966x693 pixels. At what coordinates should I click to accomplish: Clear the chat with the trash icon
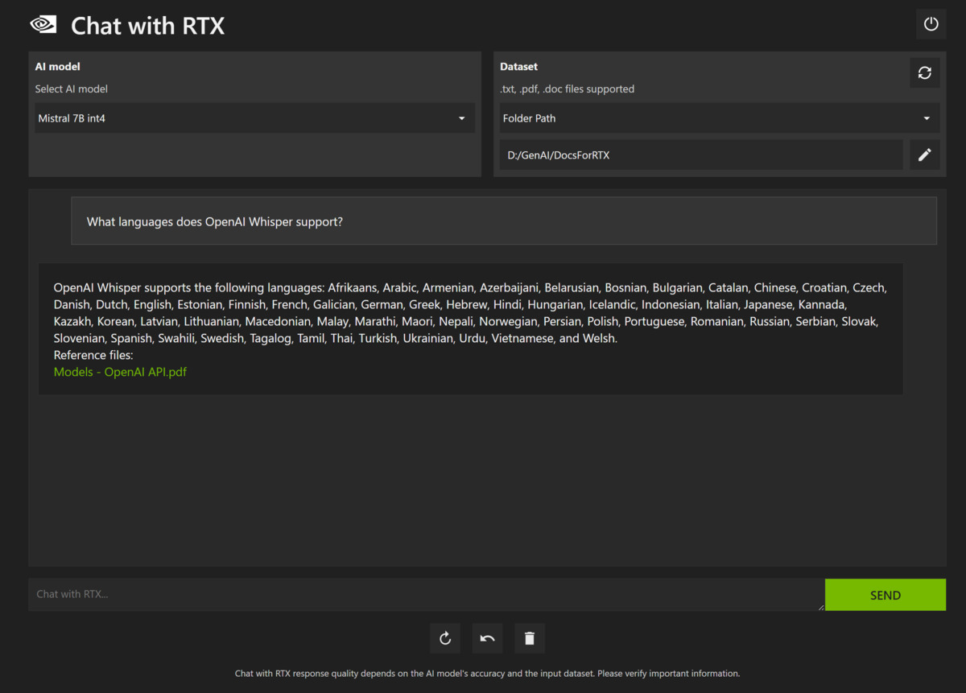pos(530,637)
